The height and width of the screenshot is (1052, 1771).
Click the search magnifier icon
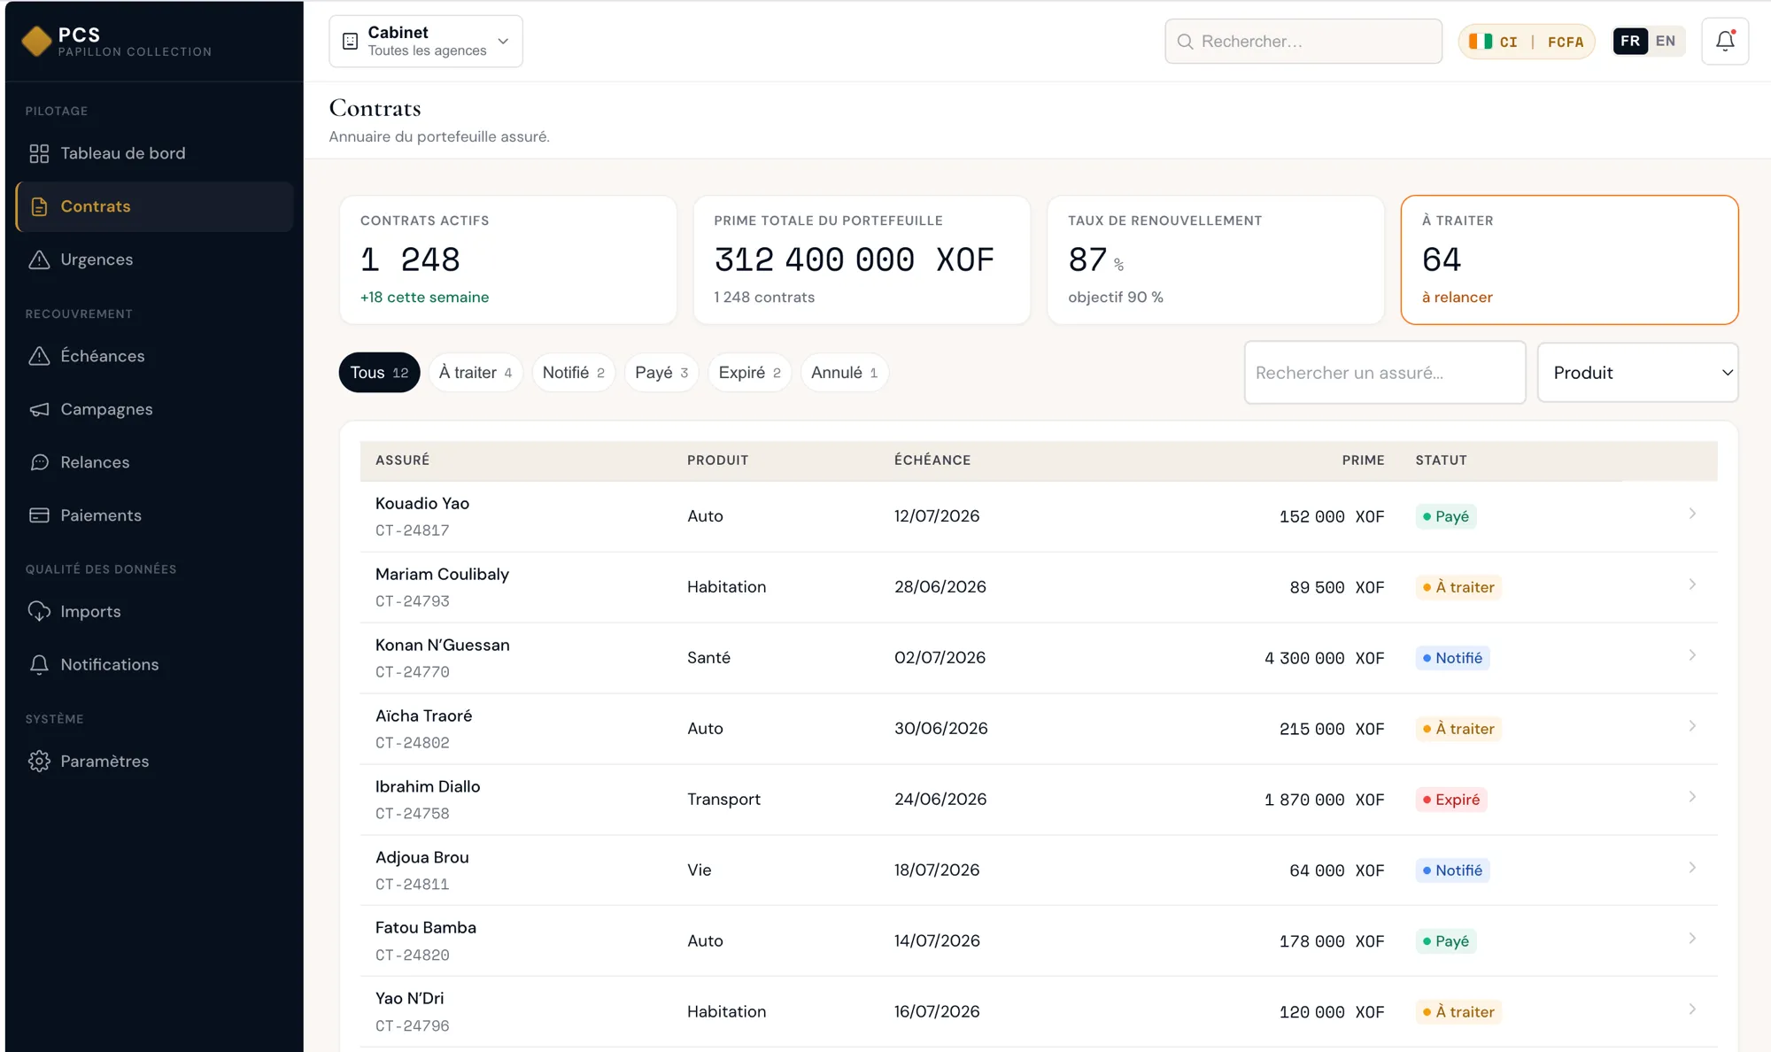(x=1185, y=42)
